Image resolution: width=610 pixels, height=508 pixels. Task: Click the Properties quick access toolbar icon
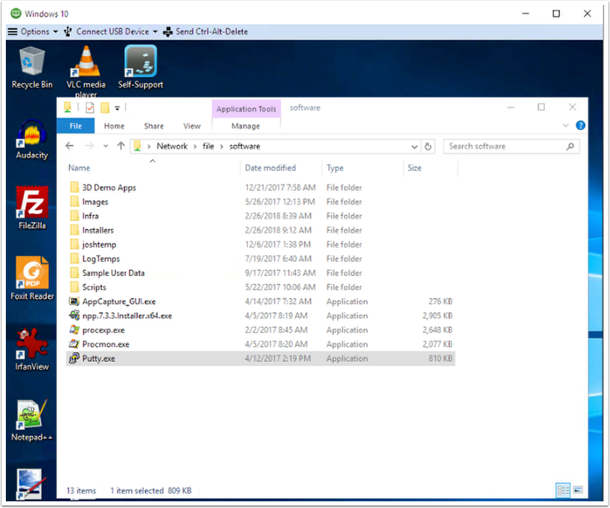point(90,108)
